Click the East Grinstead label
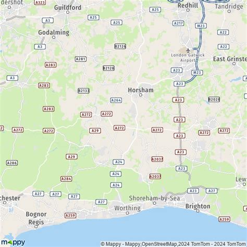247x247 pixels. coord(230,59)
